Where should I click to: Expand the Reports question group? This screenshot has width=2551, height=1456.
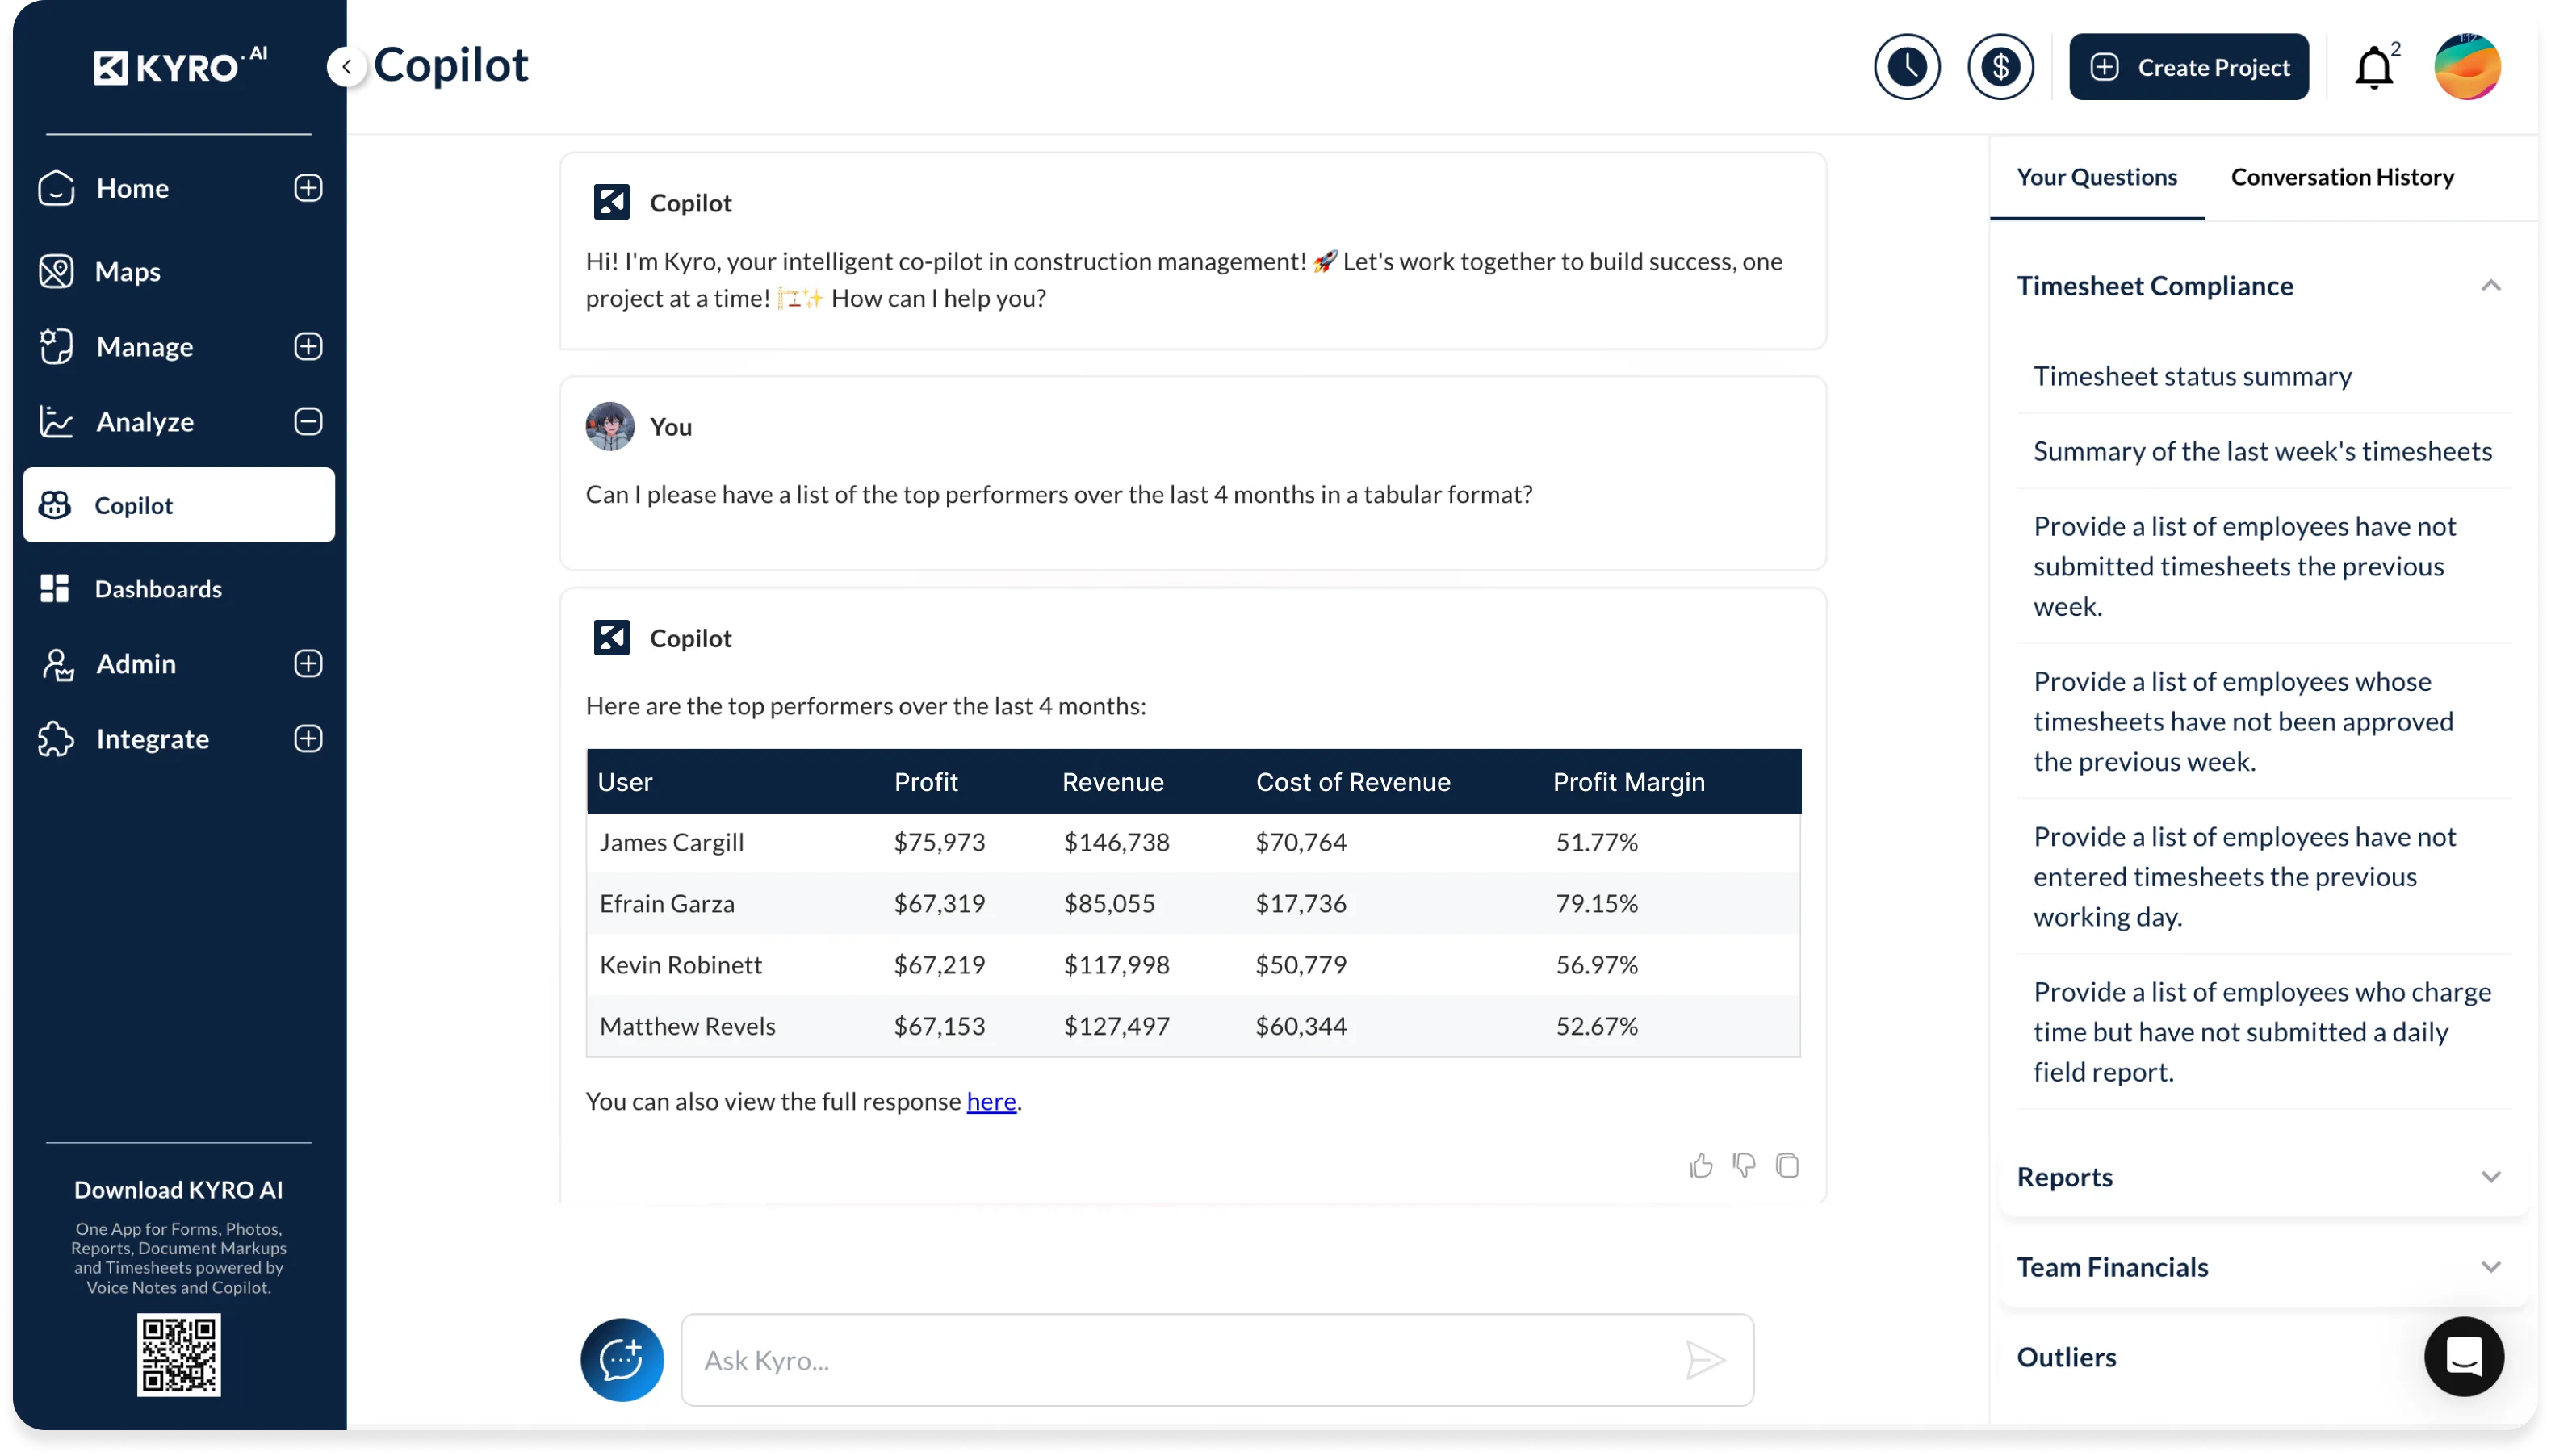(x=2490, y=1177)
